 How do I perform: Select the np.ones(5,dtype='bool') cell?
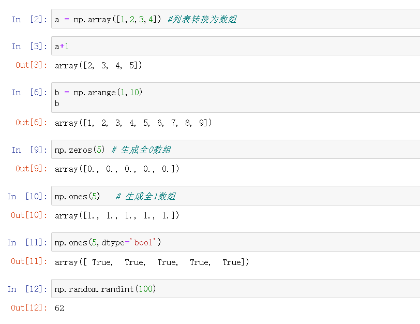[x=236, y=242]
